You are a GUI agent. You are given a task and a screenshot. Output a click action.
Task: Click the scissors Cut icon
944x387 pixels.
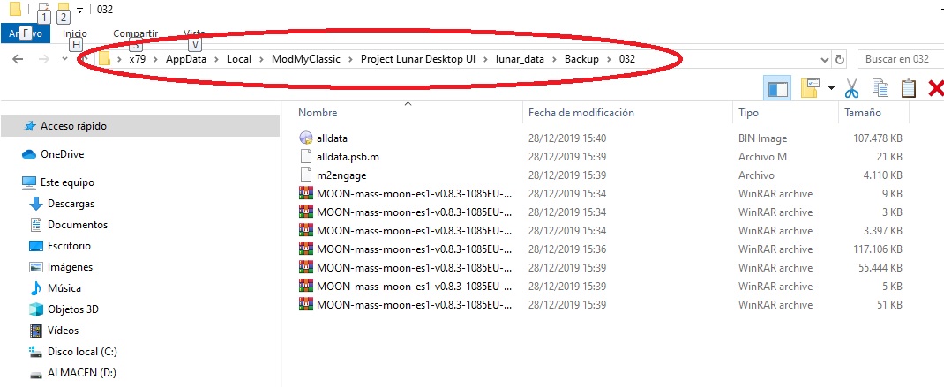(x=850, y=88)
